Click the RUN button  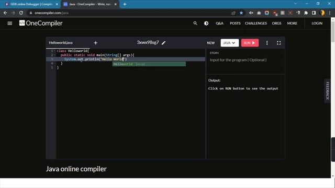tap(250, 43)
